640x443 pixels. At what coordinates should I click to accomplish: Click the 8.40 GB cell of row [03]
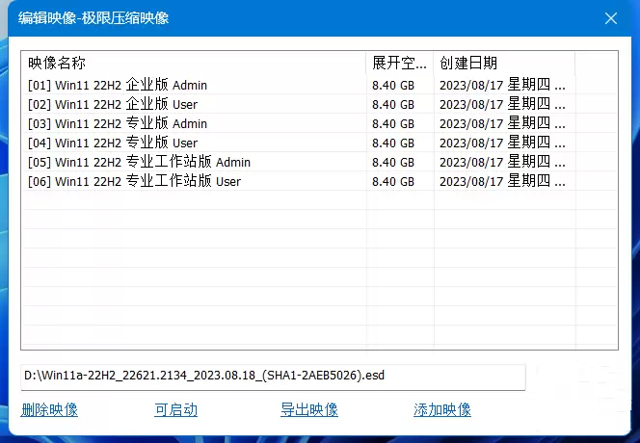tap(393, 123)
